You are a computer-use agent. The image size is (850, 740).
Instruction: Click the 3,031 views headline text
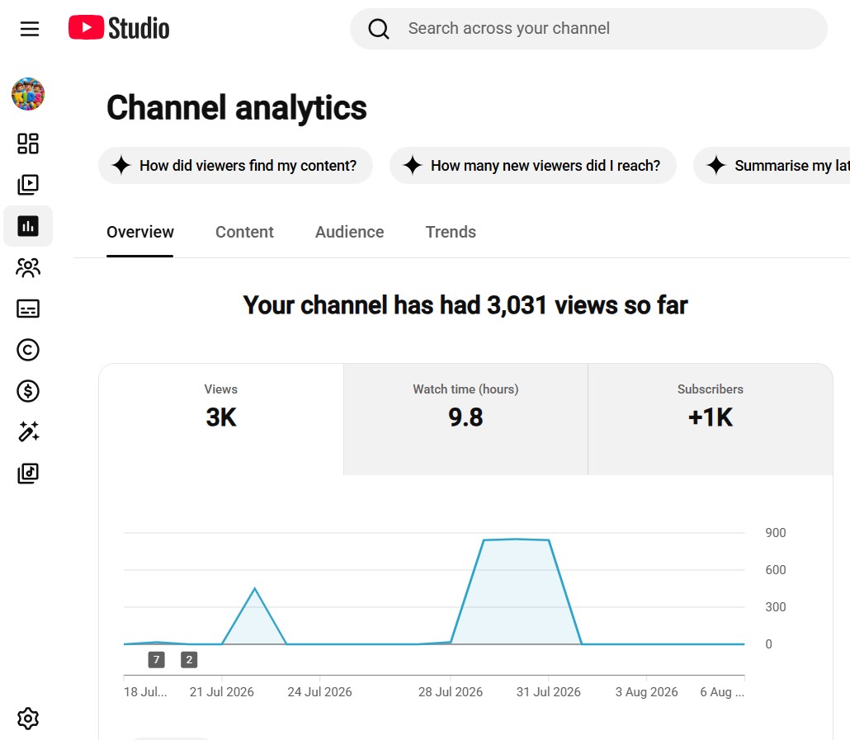point(465,304)
